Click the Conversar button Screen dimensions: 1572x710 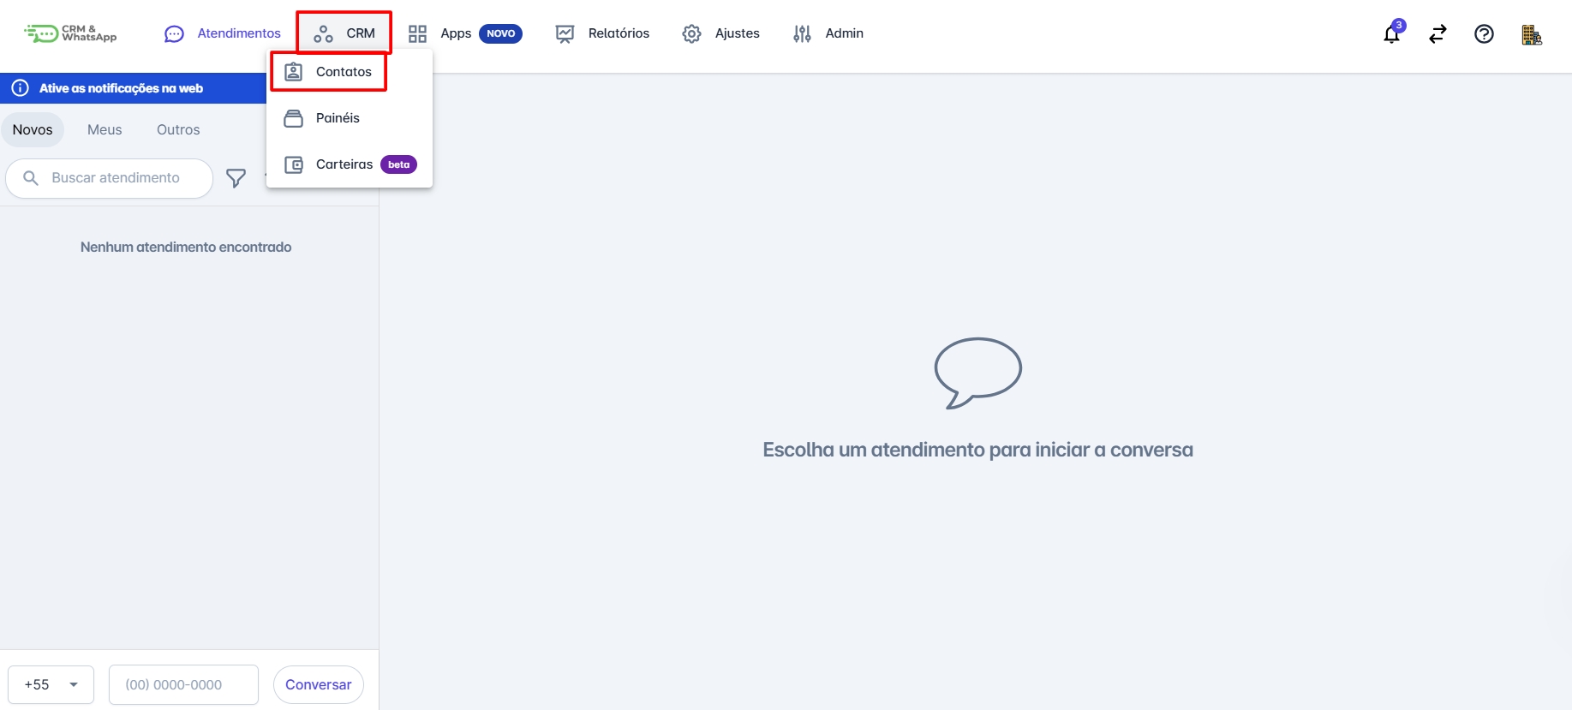click(x=319, y=684)
